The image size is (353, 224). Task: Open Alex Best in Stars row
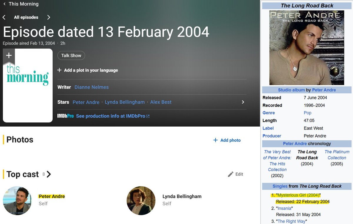[x=161, y=102]
